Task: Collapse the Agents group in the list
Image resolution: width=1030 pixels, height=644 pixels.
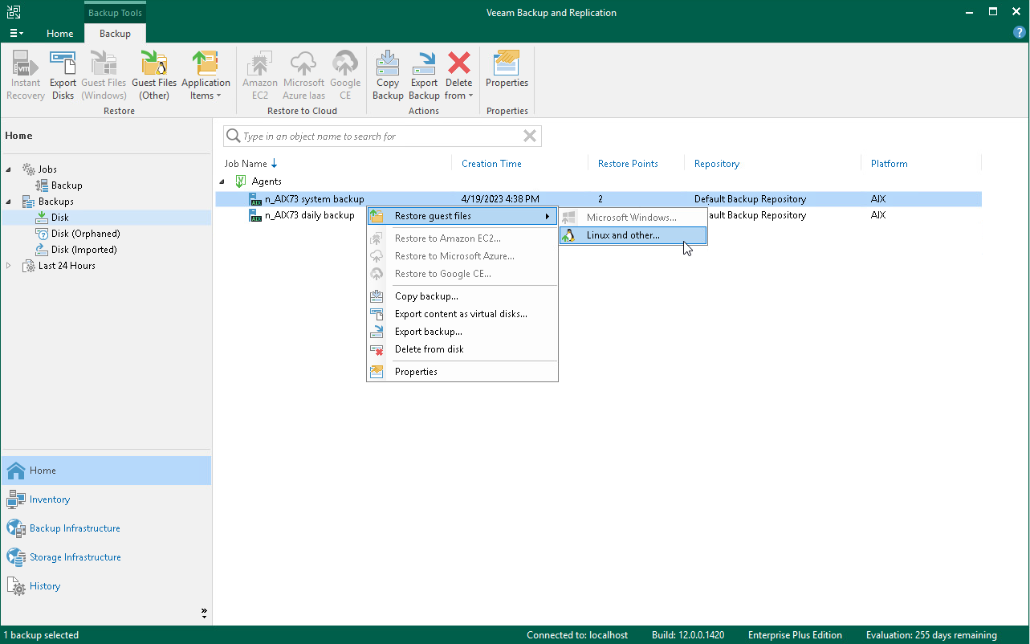Action: click(x=222, y=181)
